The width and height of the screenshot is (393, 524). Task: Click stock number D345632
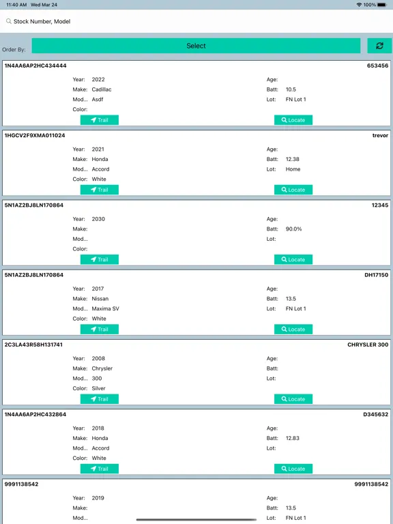click(376, 414)
